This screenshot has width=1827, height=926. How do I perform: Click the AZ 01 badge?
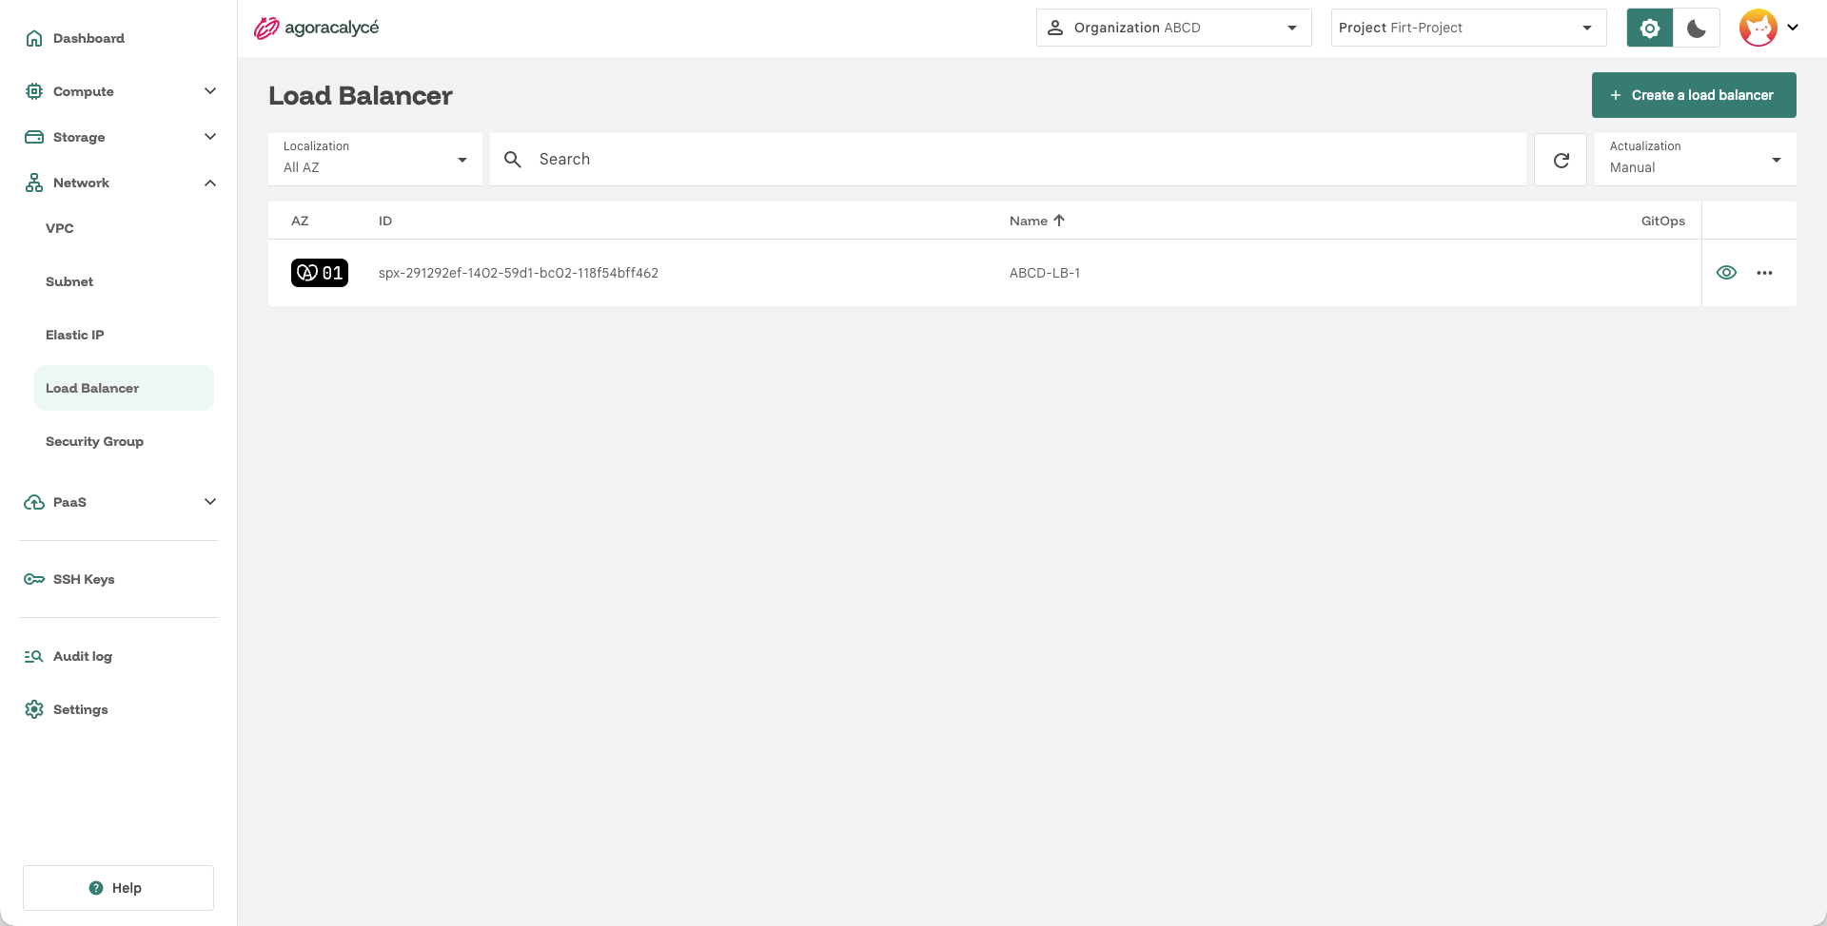320,273
